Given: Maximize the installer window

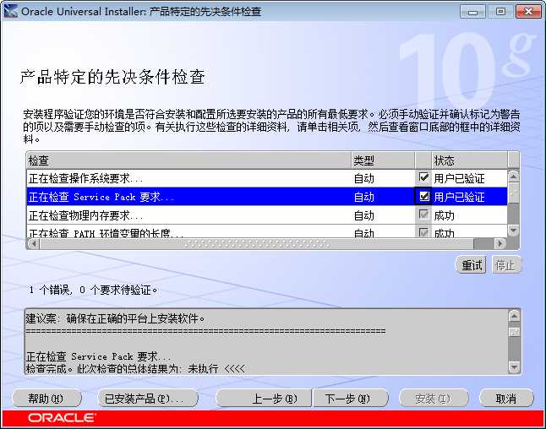Looking at the screenshot, I should (x=500, y=12).
